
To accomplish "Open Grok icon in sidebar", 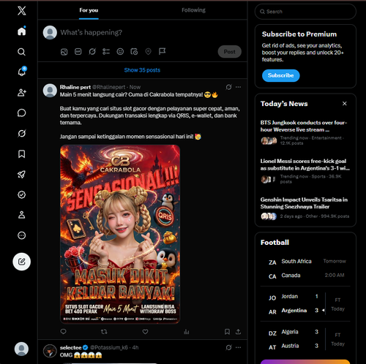I will pos(22,133).
